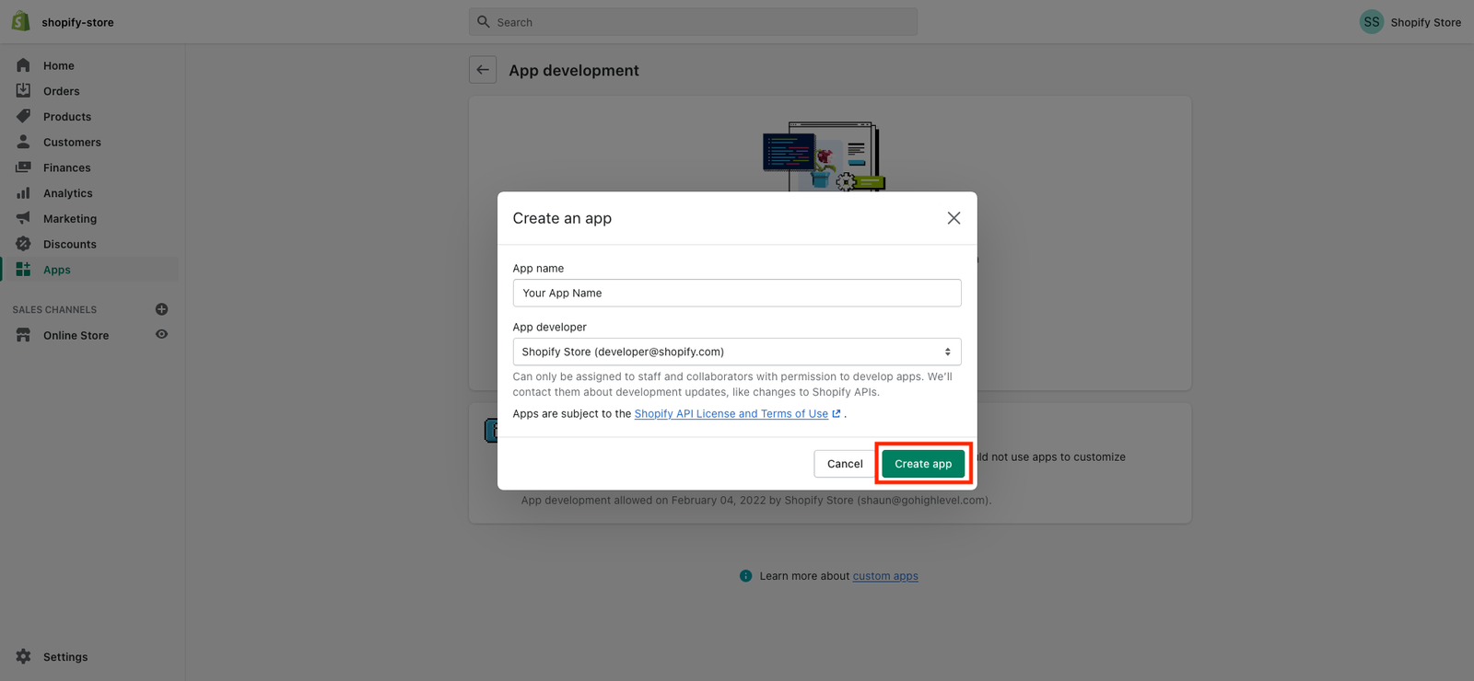
Task: Preview Online Store with eye icon
Action: [x=161, y=334]
